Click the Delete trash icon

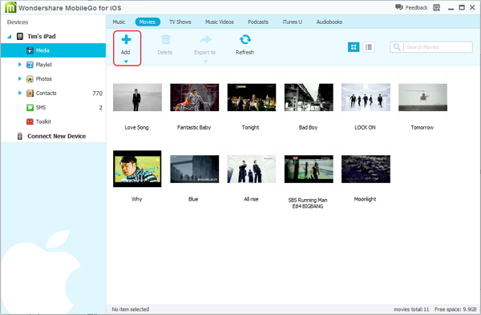(166, 39)
